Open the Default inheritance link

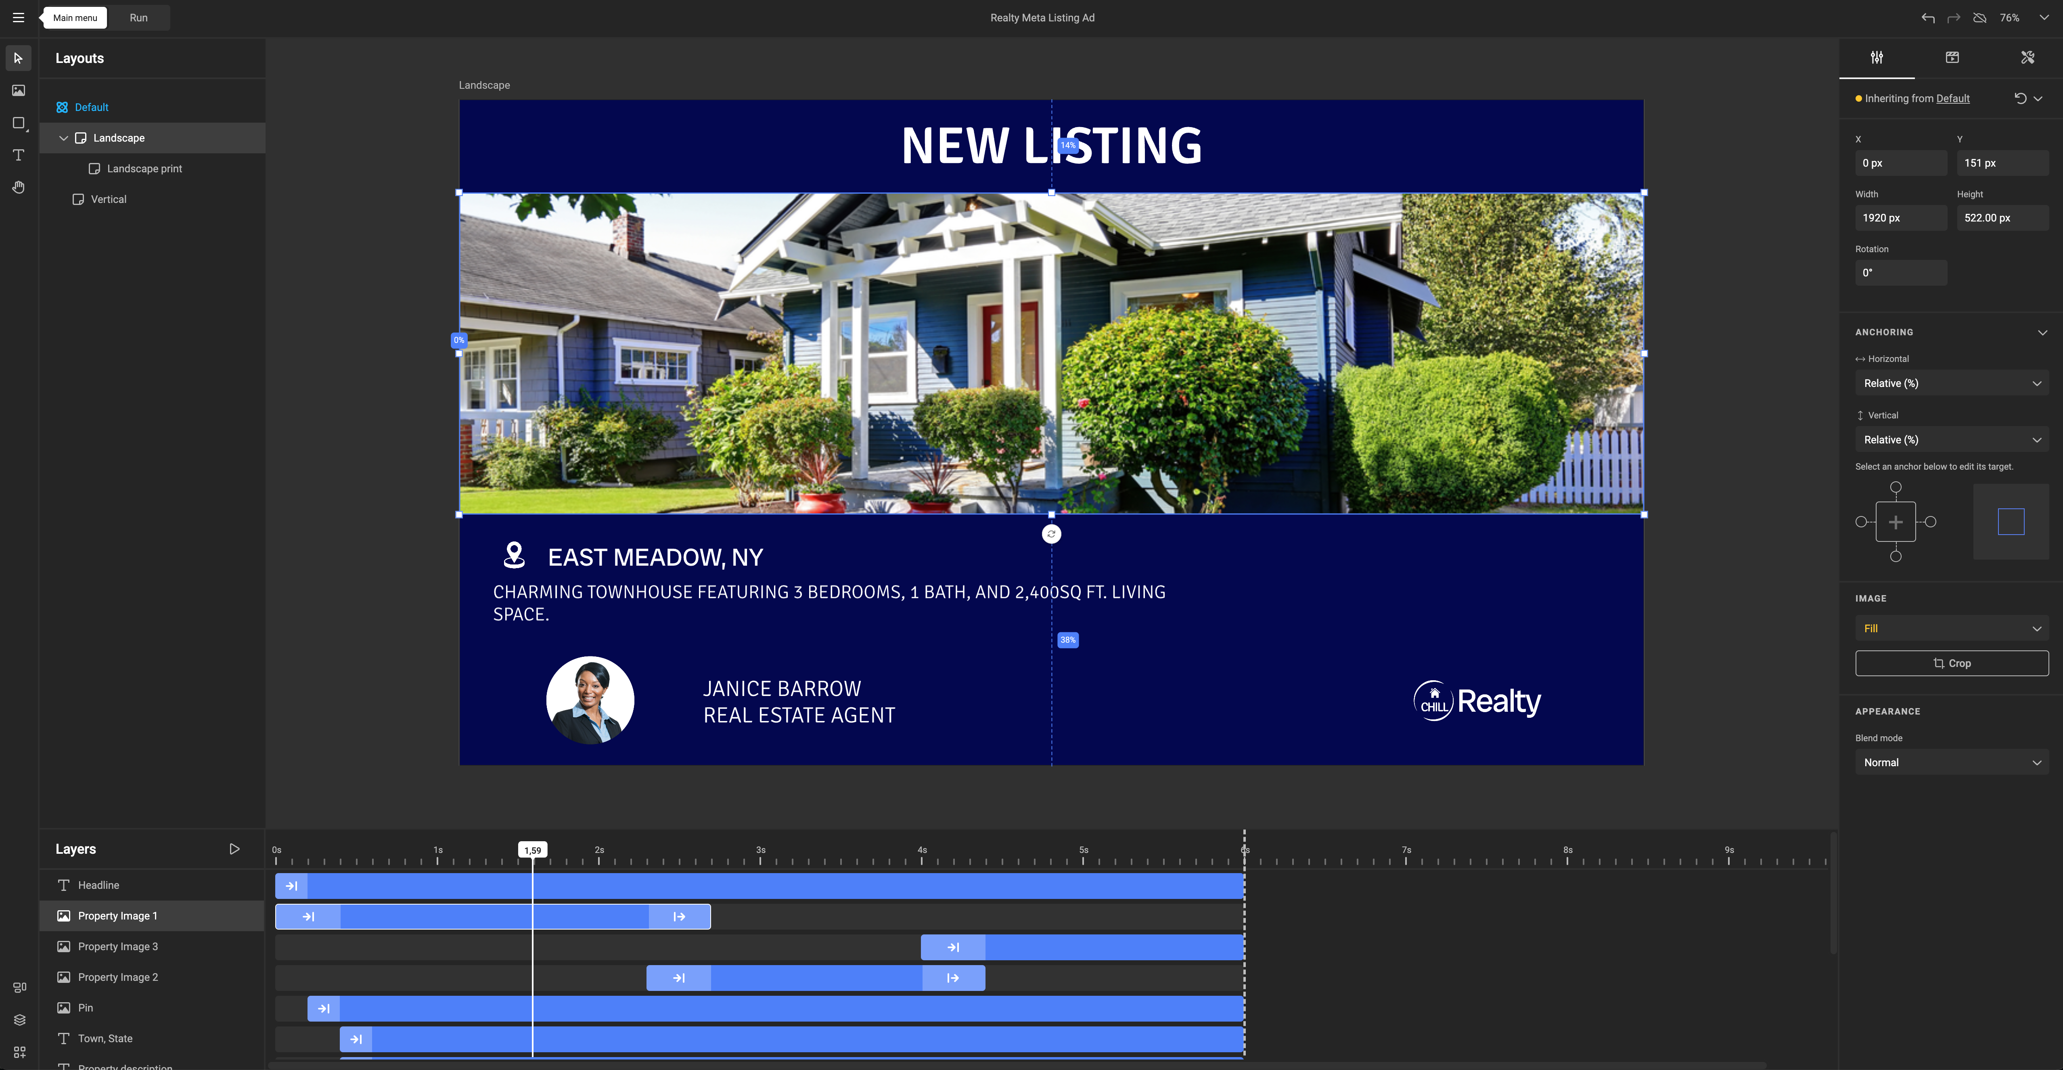pos(1952,98)
